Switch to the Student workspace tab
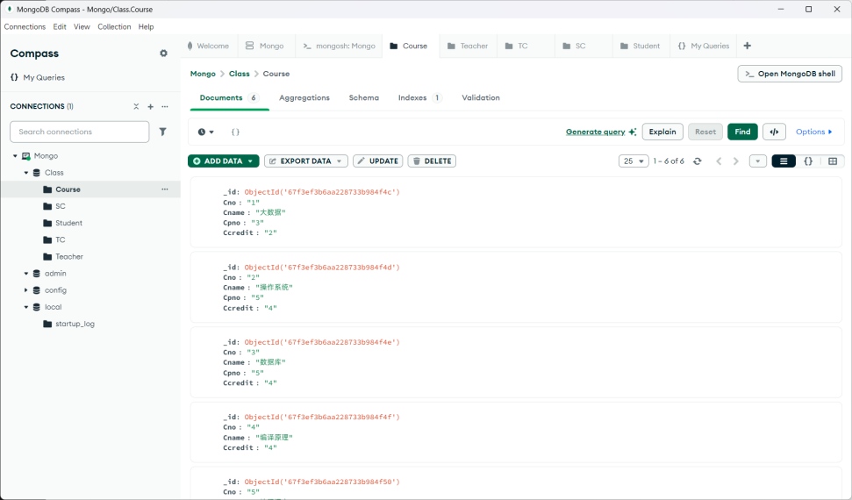 [x=641, y=46]
